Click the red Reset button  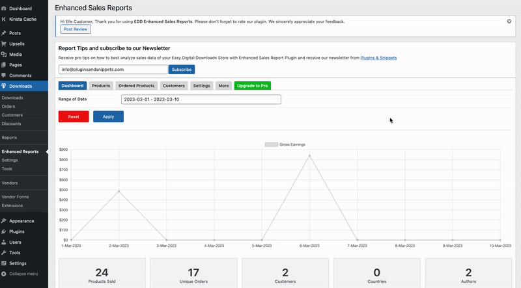point(74,116)
